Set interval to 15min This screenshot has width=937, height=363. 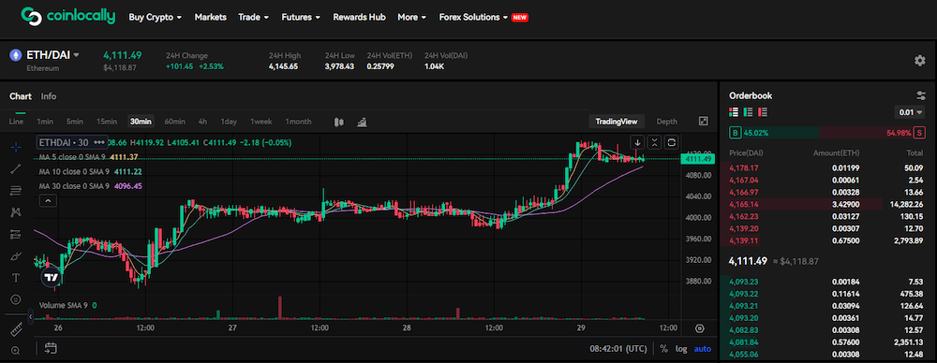point(107,122)
